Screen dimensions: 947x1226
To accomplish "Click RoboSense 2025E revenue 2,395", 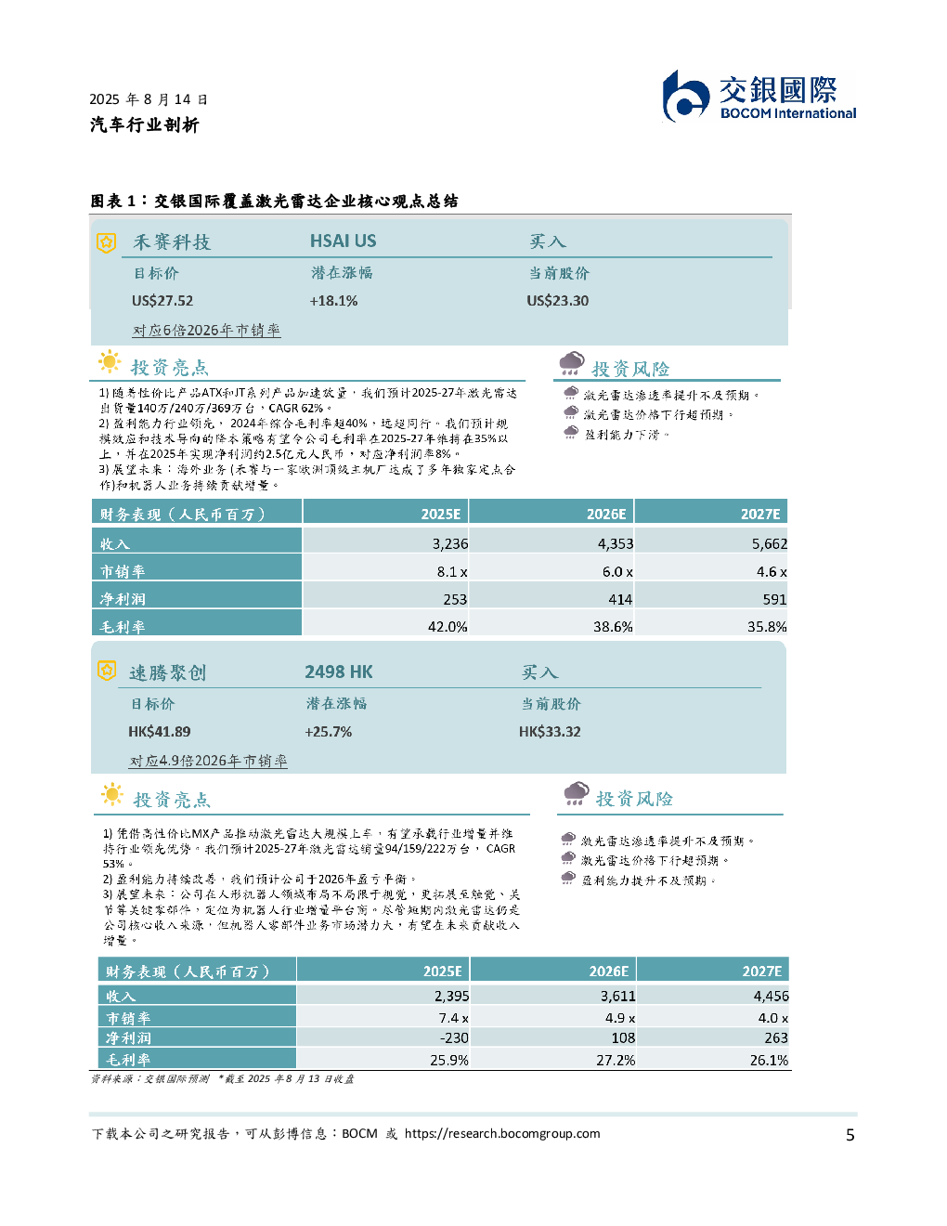I will pyautogui.click(x=452, y=997).
